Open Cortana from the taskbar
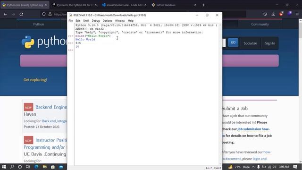This screenshot has height=170, width=302. click(20, 167)
